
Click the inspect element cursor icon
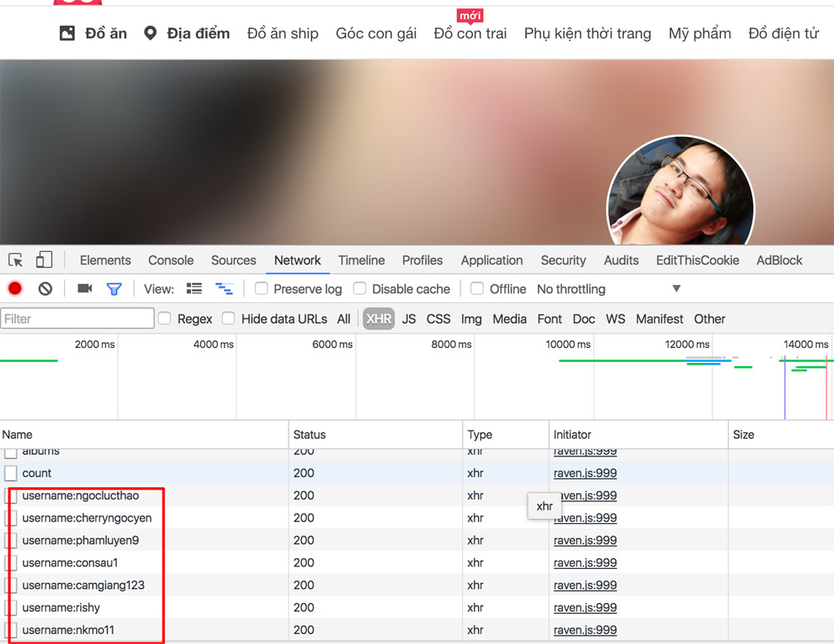tap(16, 260)
